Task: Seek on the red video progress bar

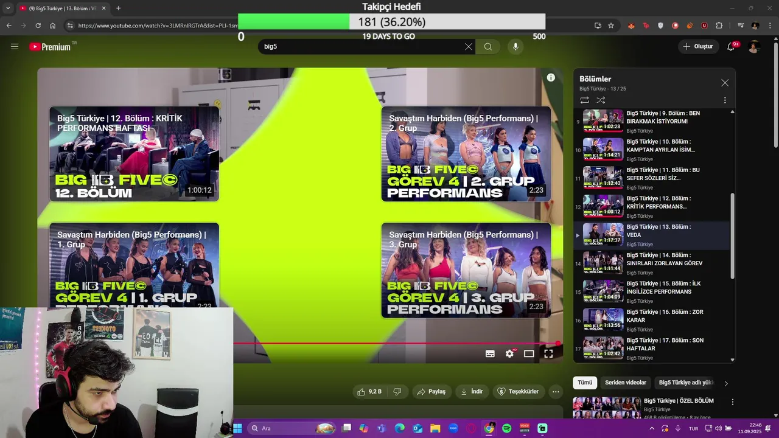Action: pyautogui.click(x=399, y=343)
